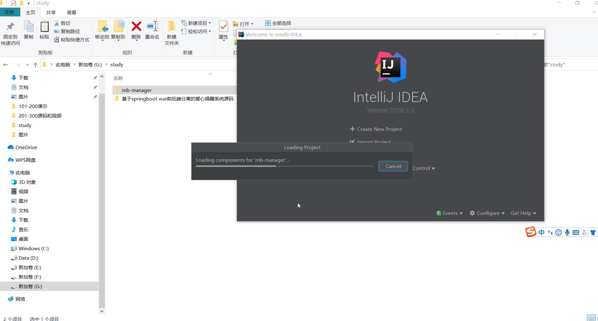Click the quick access properties checkmark icon
This screenshot has height=321, width=598.
click(x=14, y=3)
